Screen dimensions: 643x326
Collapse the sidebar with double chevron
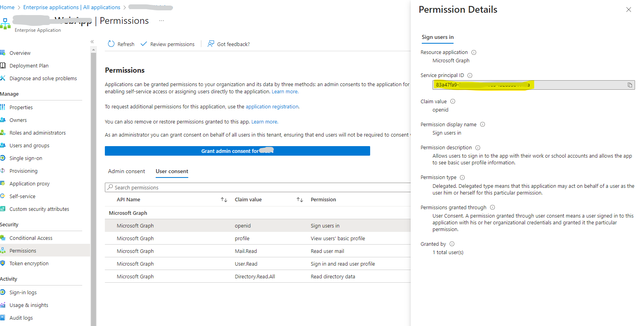coord(92,42)
